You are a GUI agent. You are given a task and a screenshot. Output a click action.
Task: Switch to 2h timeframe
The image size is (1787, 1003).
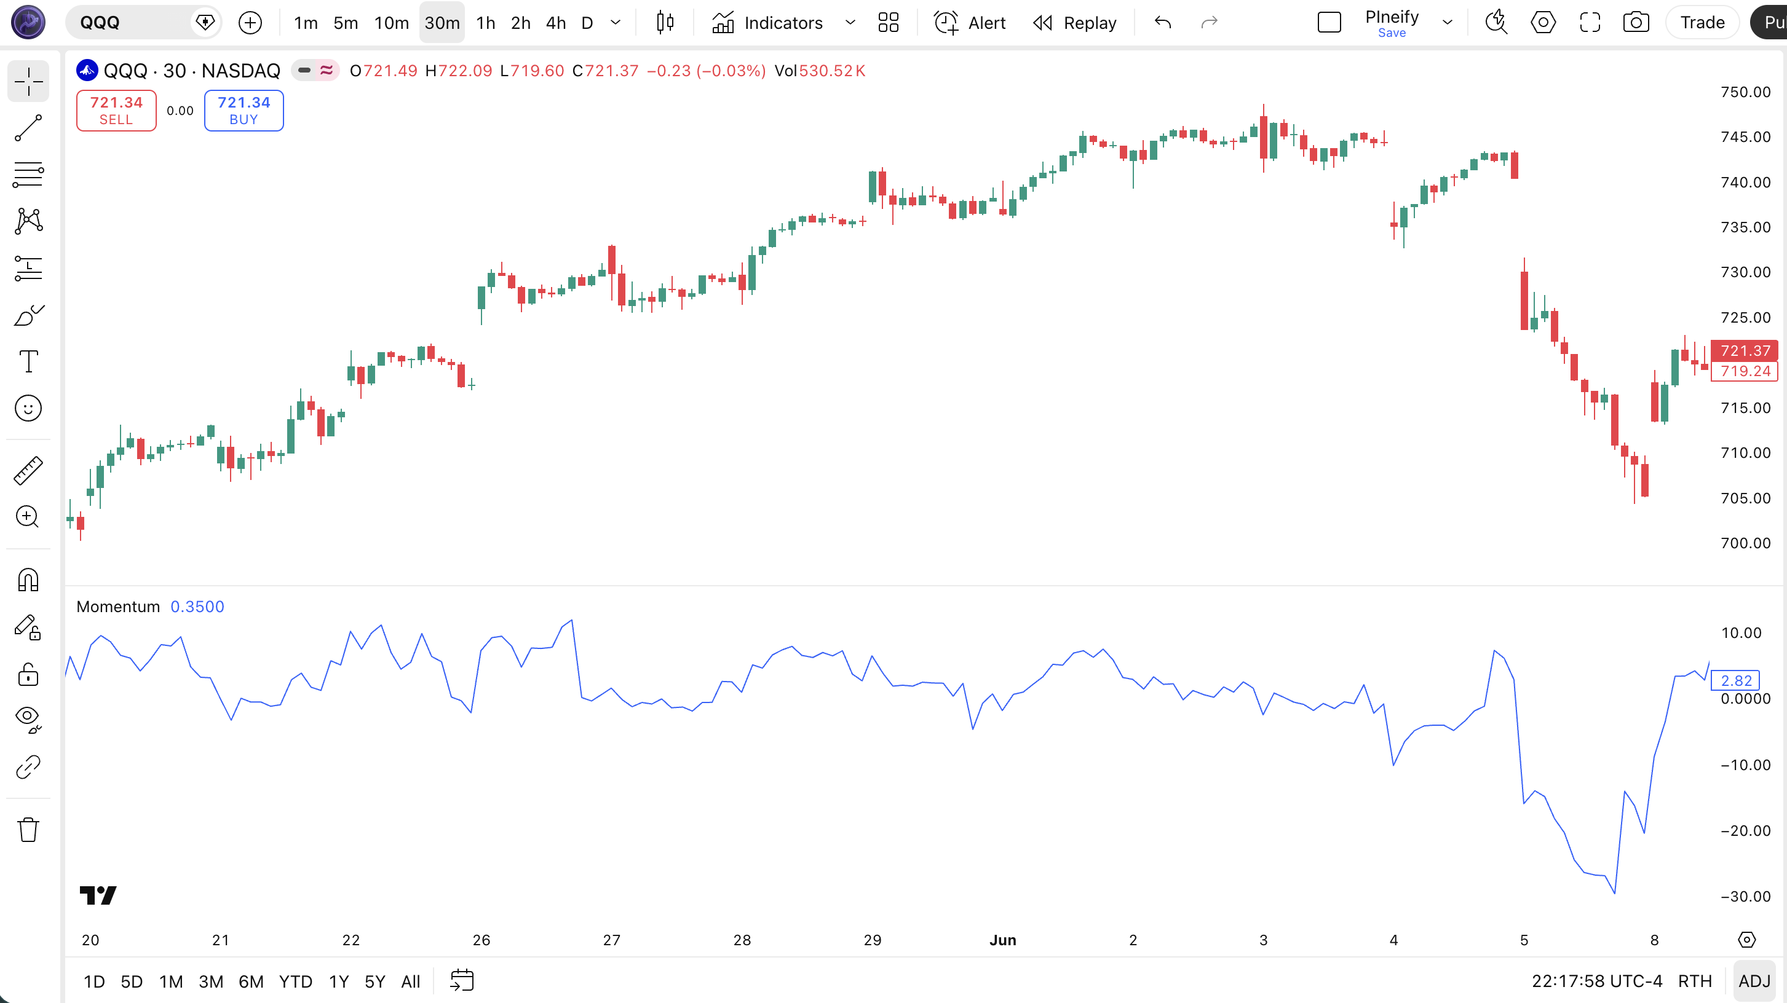(520, 22)
